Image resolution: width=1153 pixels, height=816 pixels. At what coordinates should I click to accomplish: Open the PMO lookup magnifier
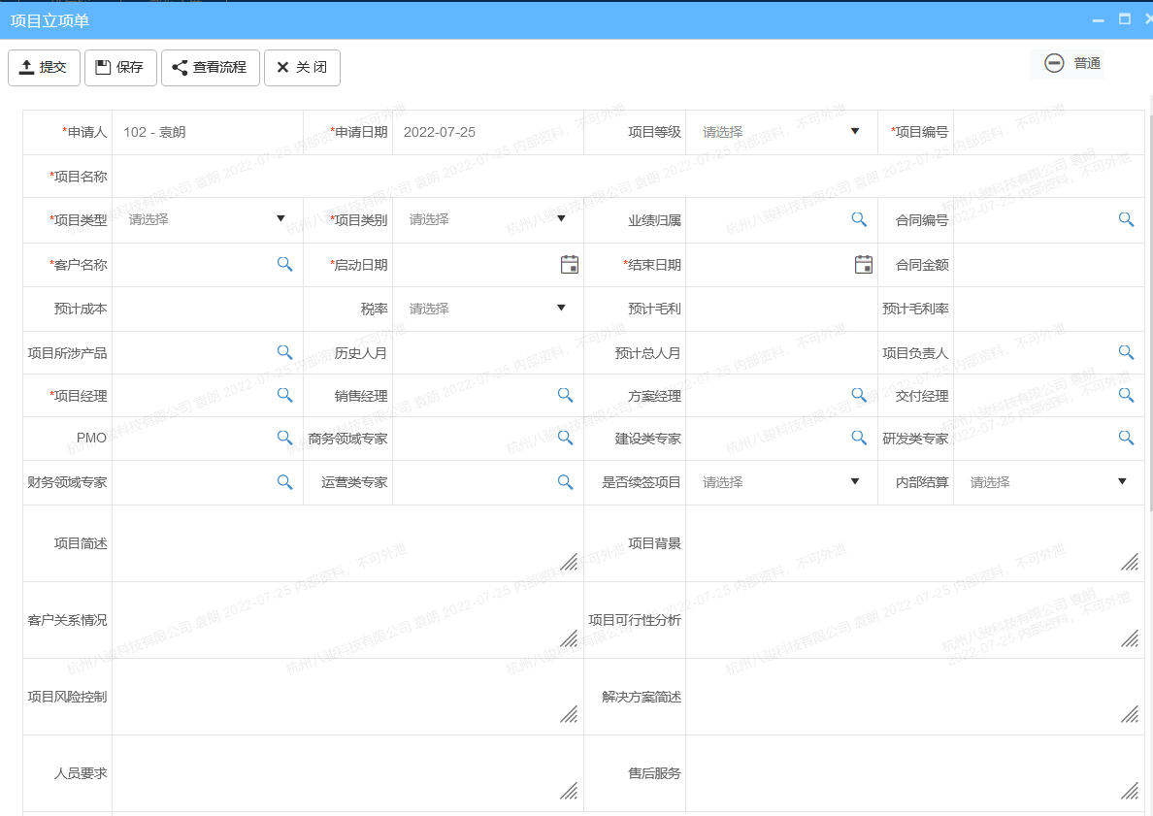pyautogui.click(x=284, y=438)
